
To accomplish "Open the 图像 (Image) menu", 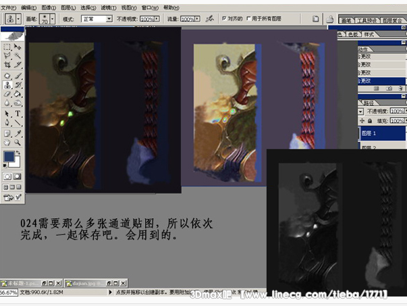I will click(x=49, y=8).
